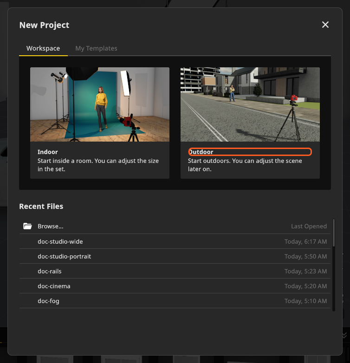
Task: Click the Outdoor description 'Start outdoors'
Action: click(245, 165)
